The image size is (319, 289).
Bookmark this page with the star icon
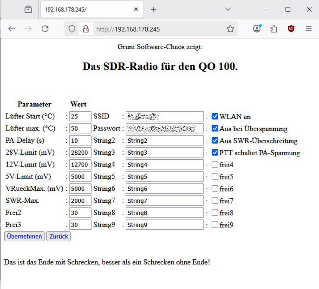pyautogui.click(x=230, y=29)
